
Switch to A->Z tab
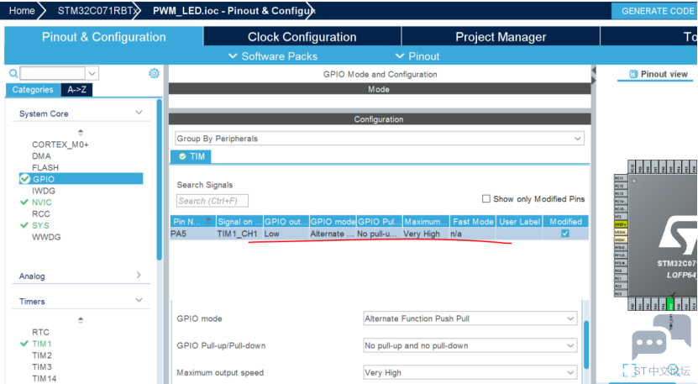tap(76, 90)
